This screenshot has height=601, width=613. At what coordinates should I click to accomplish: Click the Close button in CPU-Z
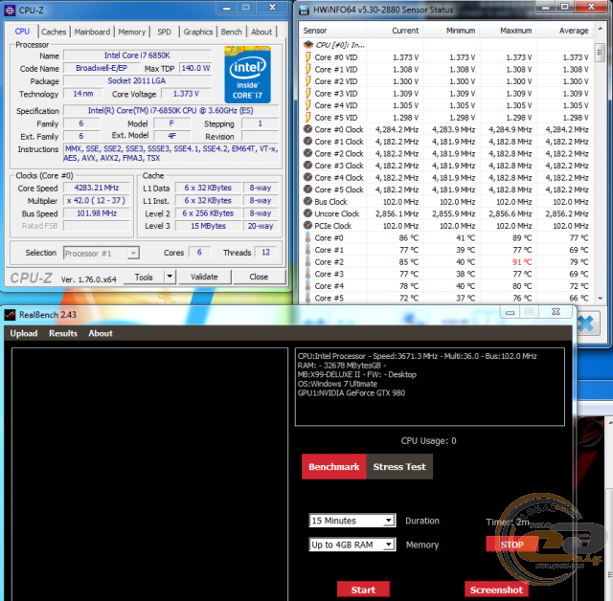point(259,277)
